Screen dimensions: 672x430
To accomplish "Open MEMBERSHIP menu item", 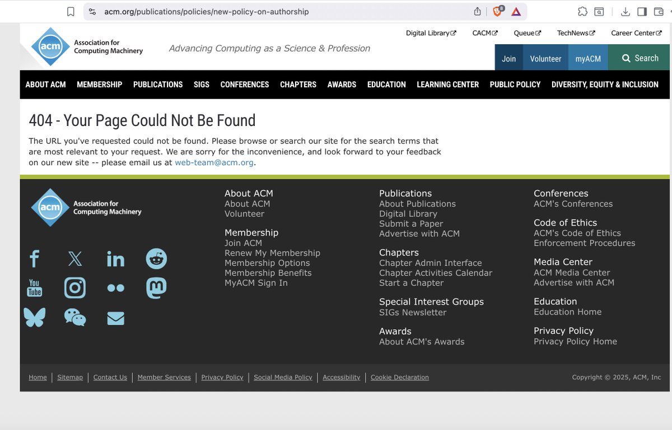I will point(99,85).
